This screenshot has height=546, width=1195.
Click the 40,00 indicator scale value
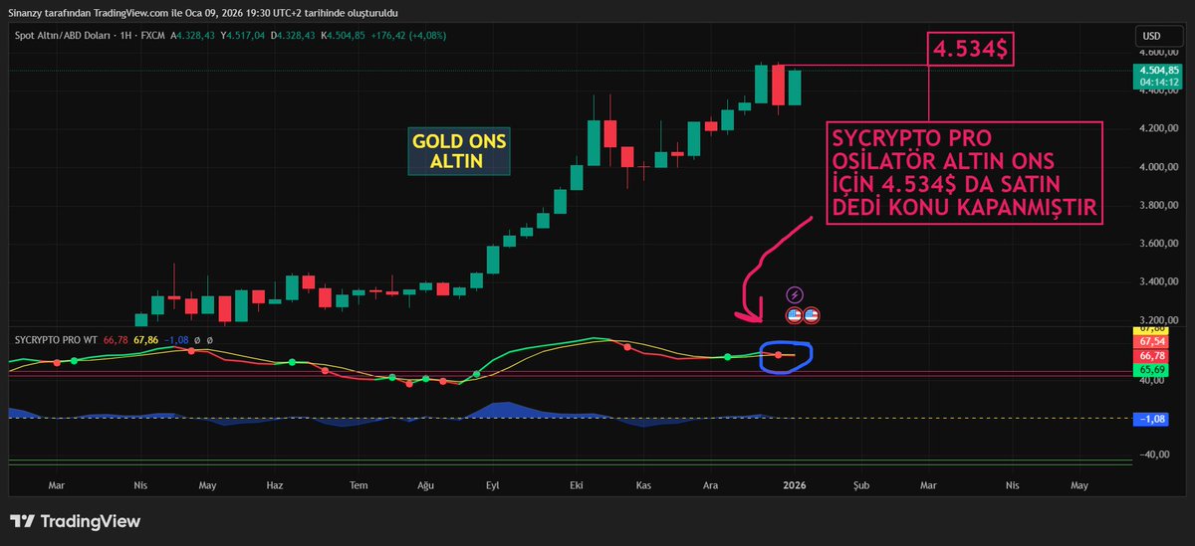(x=1152, y=381)
